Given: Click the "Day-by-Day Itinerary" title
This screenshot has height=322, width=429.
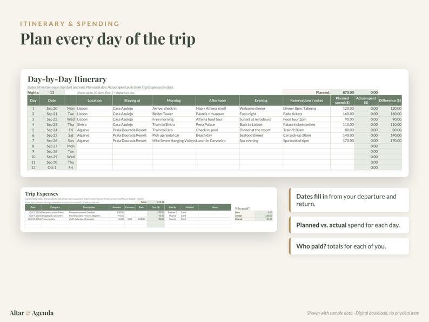Looking at the screenshot, I should (x=67, y=79).
